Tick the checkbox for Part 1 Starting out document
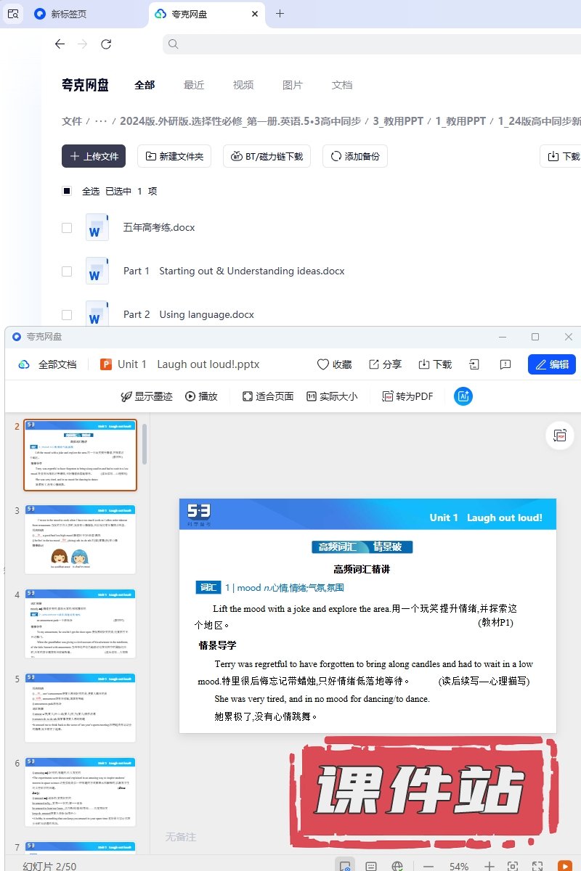 coord(67,271)
